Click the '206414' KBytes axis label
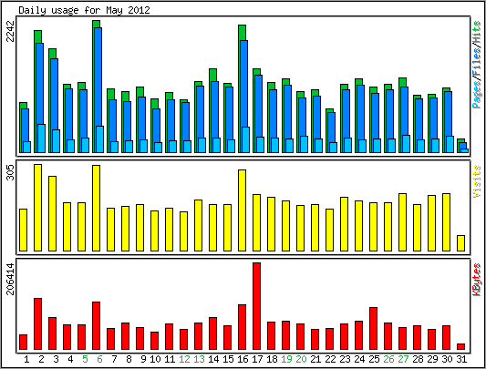486x369 pixels. 10,279
